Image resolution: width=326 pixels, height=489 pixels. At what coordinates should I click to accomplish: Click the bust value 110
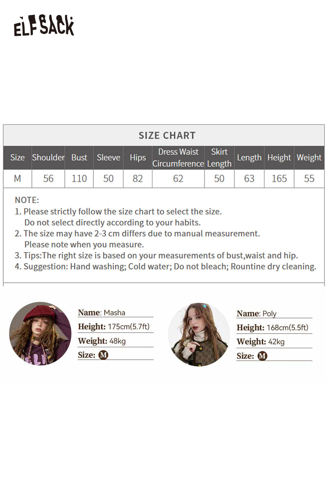click(79, 179)
